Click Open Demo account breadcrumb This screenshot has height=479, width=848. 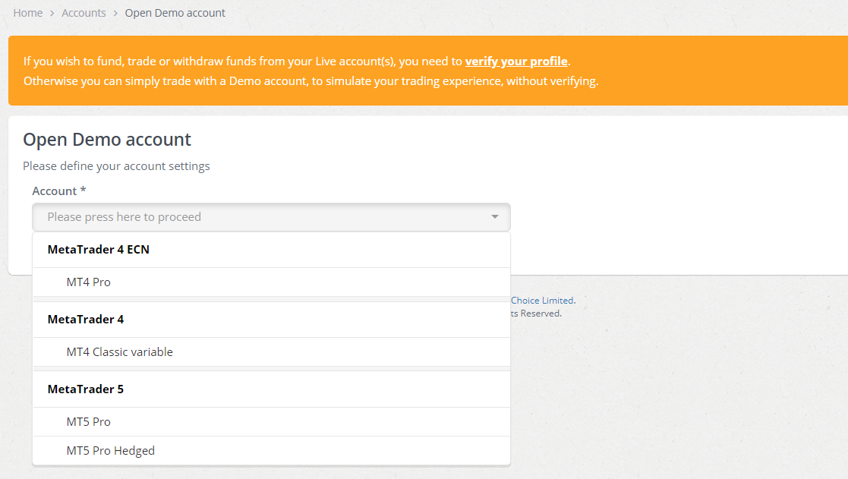pos(175,13)
